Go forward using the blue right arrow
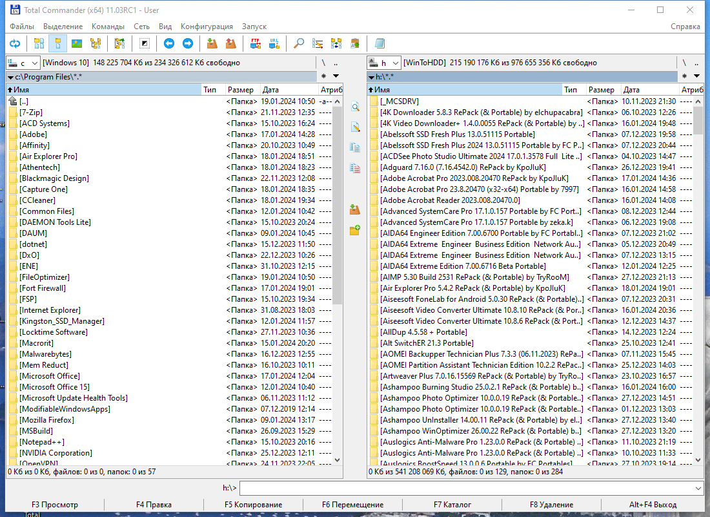This screenshot has height=517, width=710. tap(187, 43)
